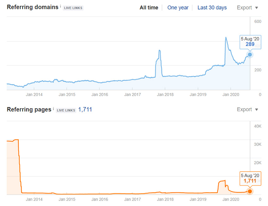The image size is (268, 206).
Task: Open Export dropdown for Referring domains
Action: tap(247, 8)
